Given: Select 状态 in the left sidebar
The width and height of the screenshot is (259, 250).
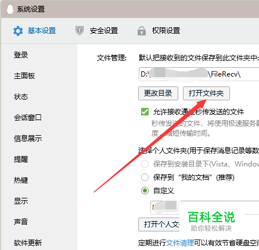Looking at the screenshot, I should click(x=21, y=97).
